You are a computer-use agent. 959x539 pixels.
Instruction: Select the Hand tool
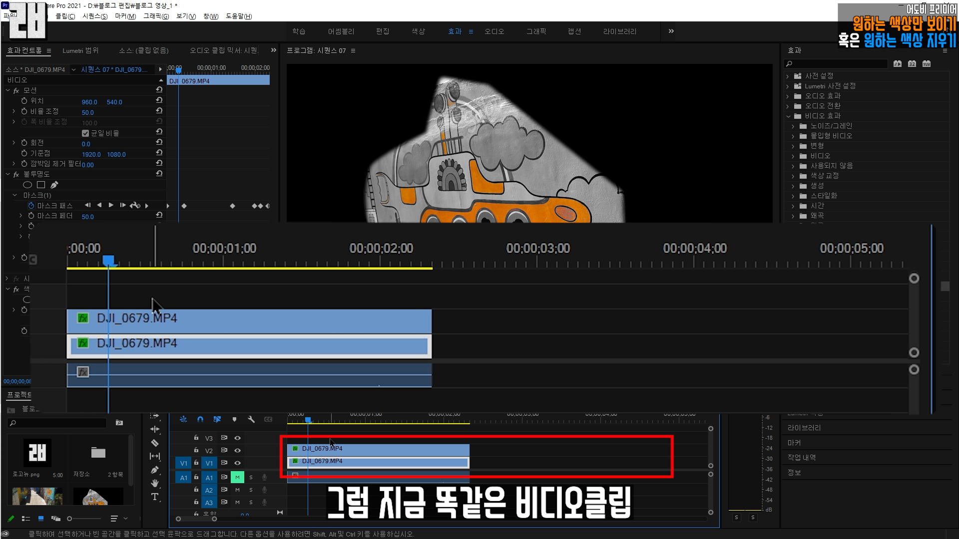click(155, 483)
